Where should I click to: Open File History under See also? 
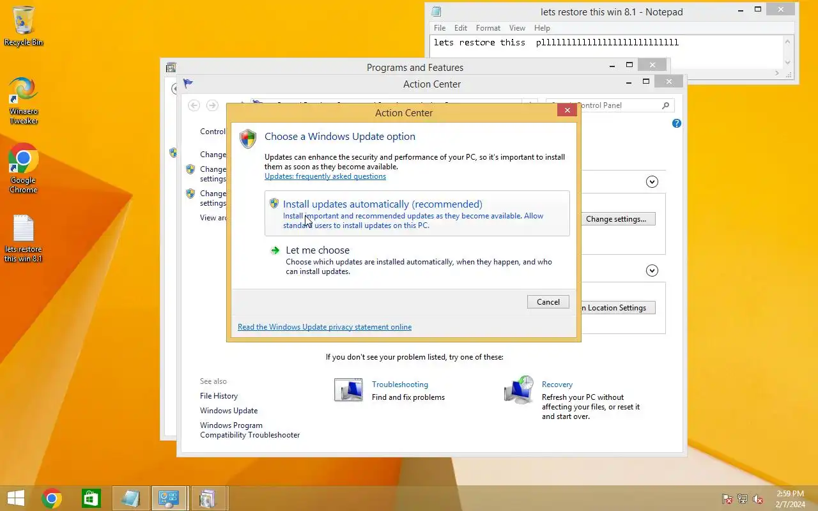tap(219, 396)
